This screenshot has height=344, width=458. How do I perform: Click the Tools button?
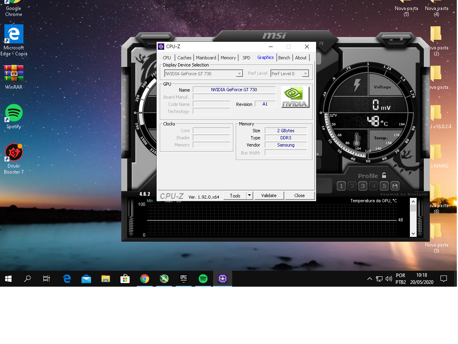coord(235,196)
